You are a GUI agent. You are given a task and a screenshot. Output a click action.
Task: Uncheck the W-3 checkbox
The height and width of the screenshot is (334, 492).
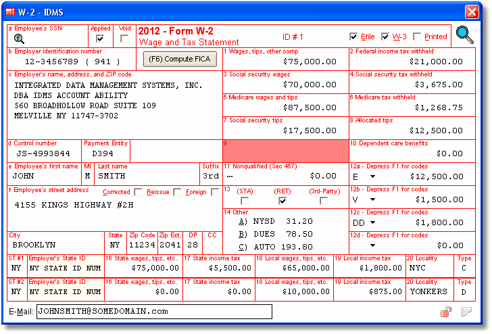[x=385, y=37]
